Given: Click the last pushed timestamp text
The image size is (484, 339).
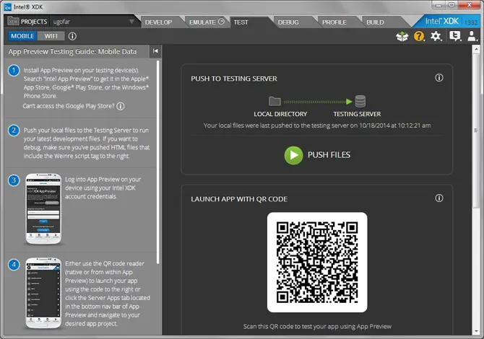Looking at the screenshot, I should pyautogui.click(x=317, y=126).
